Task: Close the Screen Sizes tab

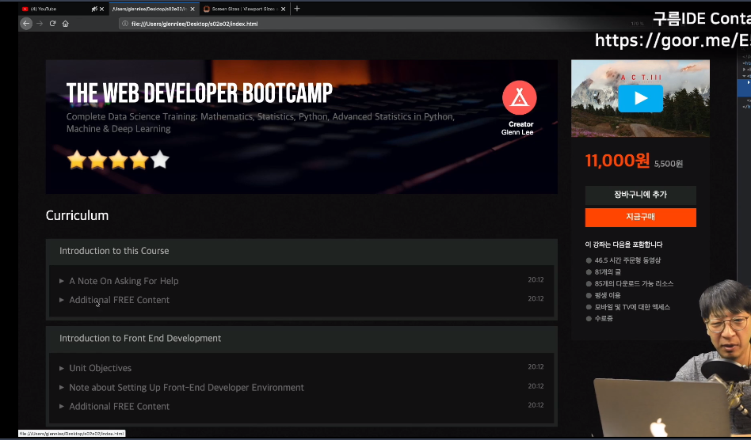Action: click(283, 9)
